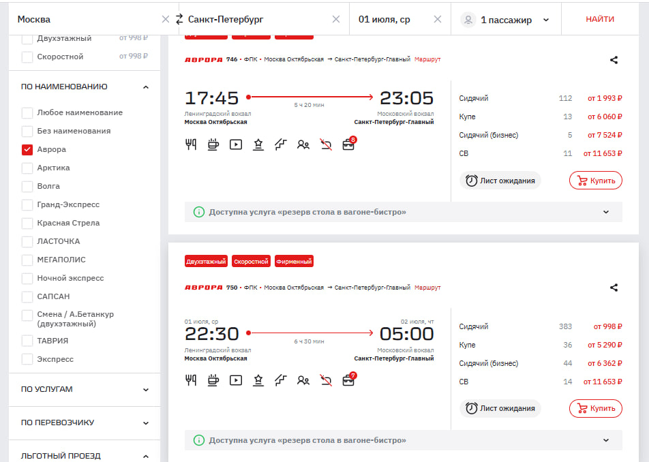Image resolution: width=649 pixels, height=462 pixels.
Task: Toggle the Волга checkbox
Action: (27, 186)
